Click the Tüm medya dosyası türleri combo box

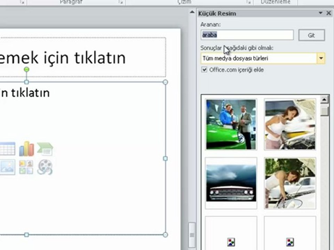[x=263, y=58]
